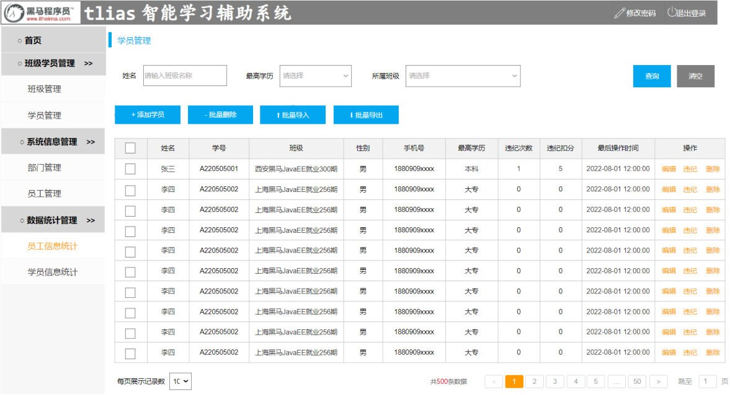Go to page 3
The height and width of the screenshot is (395, 730).
(555, 381)
